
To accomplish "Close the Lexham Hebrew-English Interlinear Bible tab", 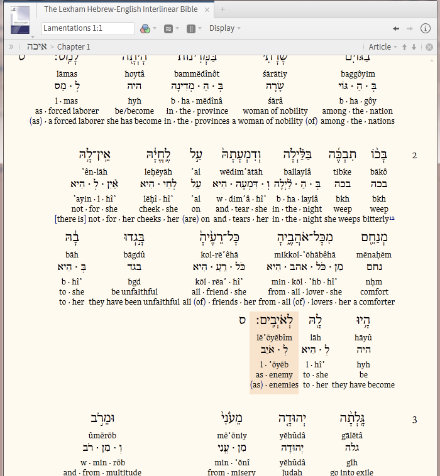I will 207,9.
